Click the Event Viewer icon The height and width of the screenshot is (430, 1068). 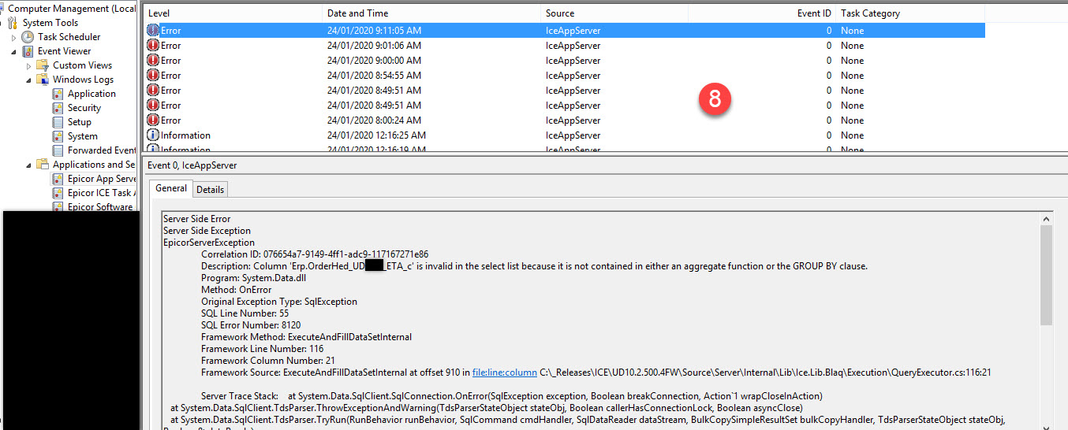[x=28, y=51]
